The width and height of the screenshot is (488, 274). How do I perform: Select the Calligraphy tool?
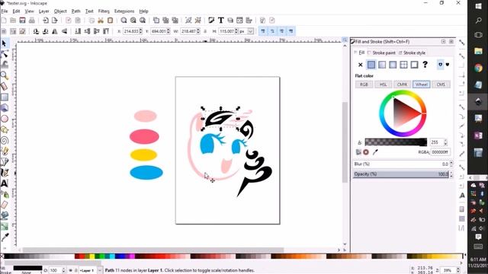(x=5, y=173)
